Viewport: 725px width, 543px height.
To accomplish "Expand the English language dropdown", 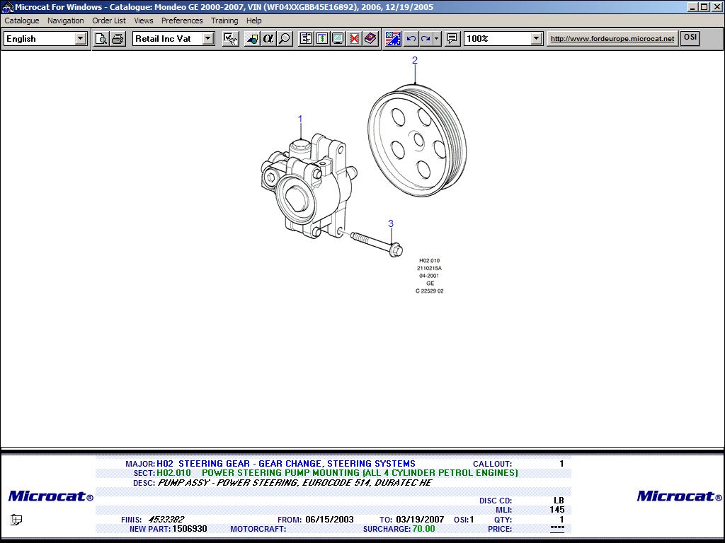I will point(81,39).
